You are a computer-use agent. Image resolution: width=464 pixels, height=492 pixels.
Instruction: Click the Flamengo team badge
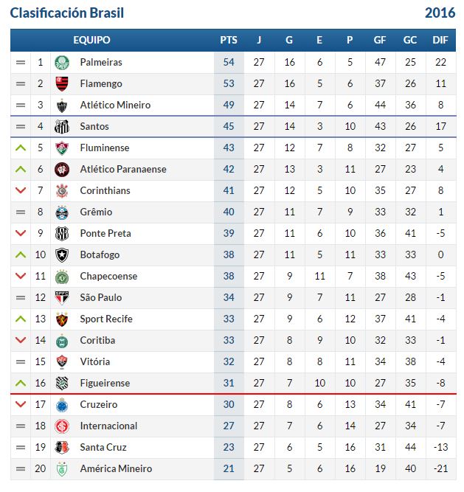pos(62,84)
